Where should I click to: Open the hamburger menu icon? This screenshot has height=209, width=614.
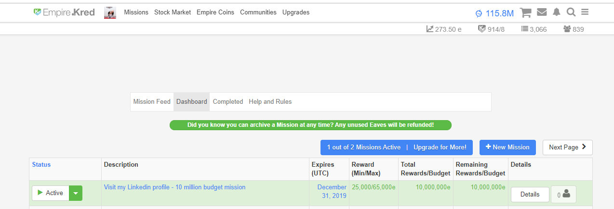coord(585,12)
